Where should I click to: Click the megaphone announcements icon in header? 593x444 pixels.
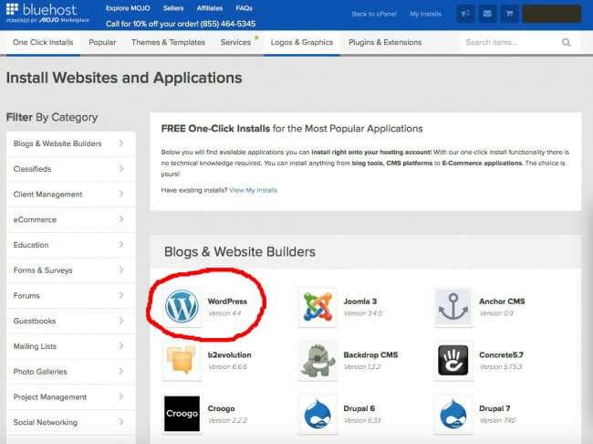[465, 14]
